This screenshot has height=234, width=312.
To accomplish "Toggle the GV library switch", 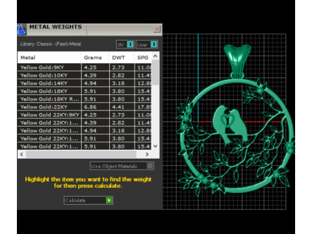I will pos(125,44).
